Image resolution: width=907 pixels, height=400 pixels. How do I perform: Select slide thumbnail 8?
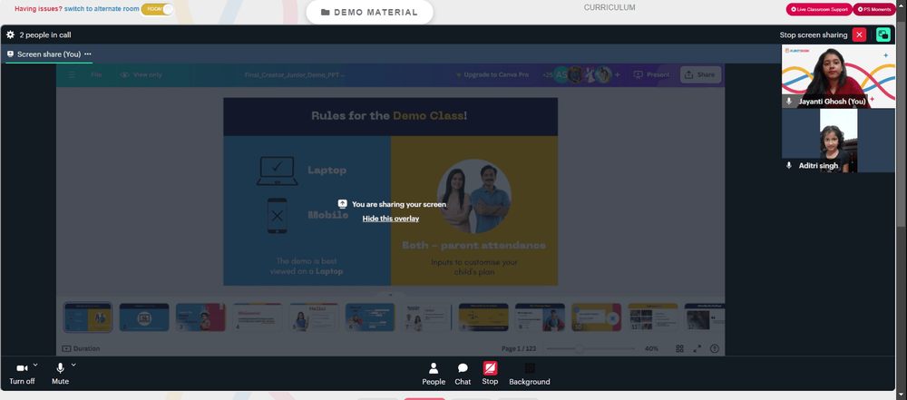pos(483,317)
